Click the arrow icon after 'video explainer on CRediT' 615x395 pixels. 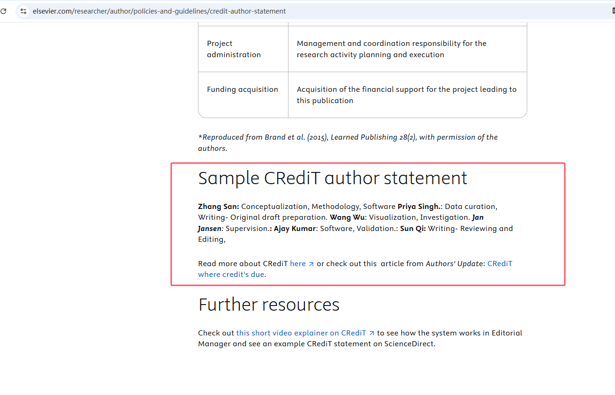coord(372,333)
